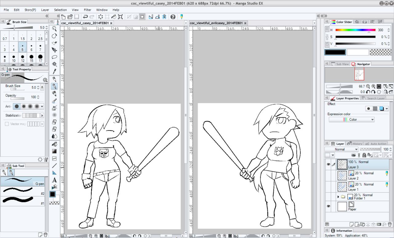Zoom out in the Navigator panel

pyautogui.click(x=368, y=87)
